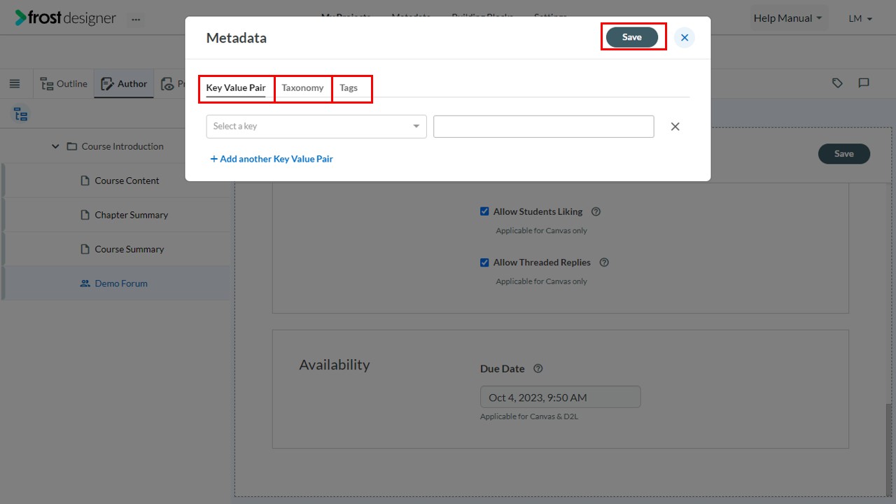Click help icon beside Allow Students Liking
Screen dimensions: 896x504
(596, 211)
